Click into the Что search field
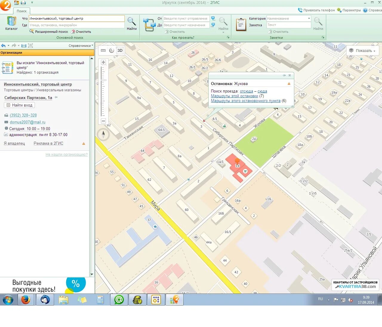The width and height of the screenshot is (382, 327). pyautogui.click(x=77, y=18)
